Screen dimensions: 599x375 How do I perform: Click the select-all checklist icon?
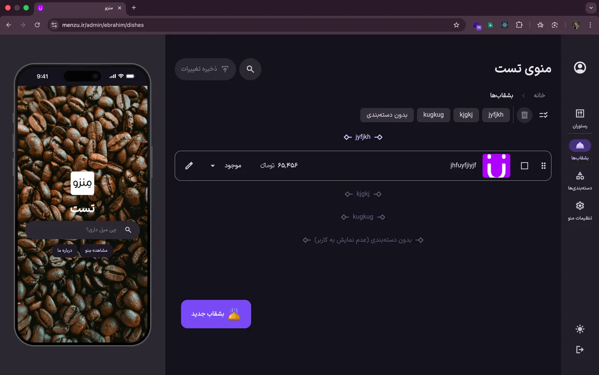coord(543,115)
